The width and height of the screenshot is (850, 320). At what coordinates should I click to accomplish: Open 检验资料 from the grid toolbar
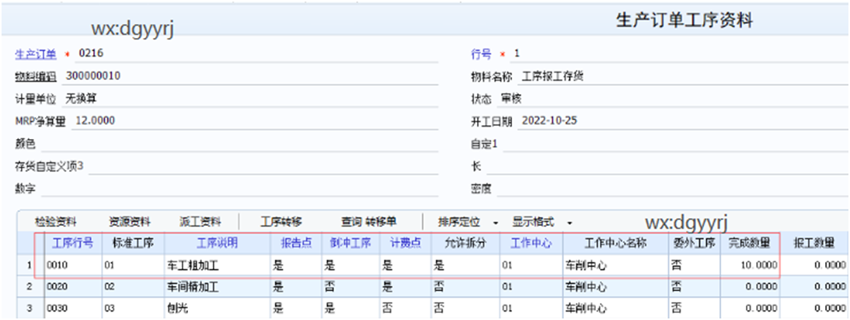[56, 222]
